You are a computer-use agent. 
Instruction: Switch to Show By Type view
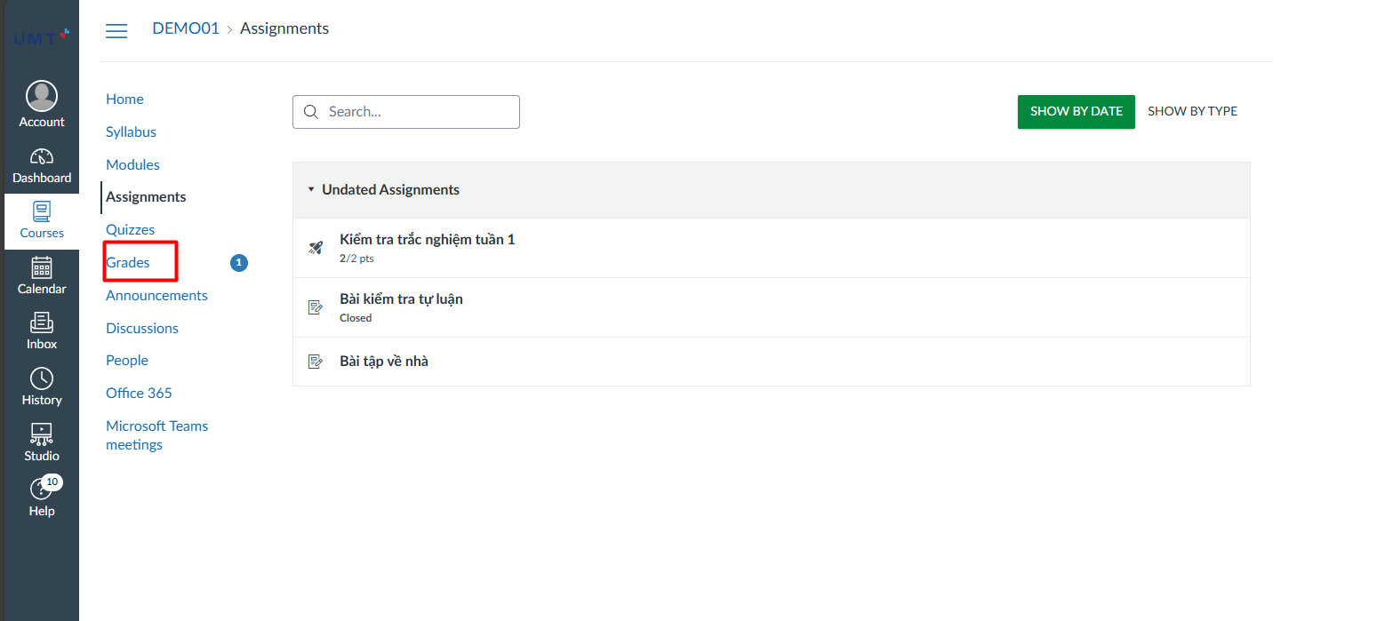1192,111
